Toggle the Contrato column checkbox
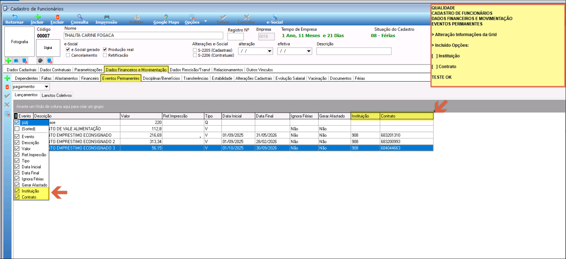 tap(17, 197)
